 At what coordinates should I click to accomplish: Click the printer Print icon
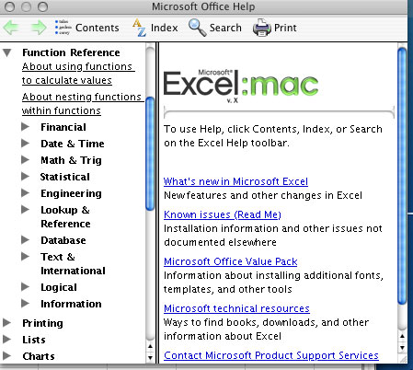261,28
